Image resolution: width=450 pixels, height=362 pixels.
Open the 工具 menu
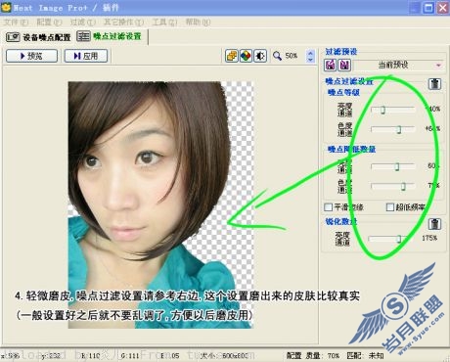(164, 22)
